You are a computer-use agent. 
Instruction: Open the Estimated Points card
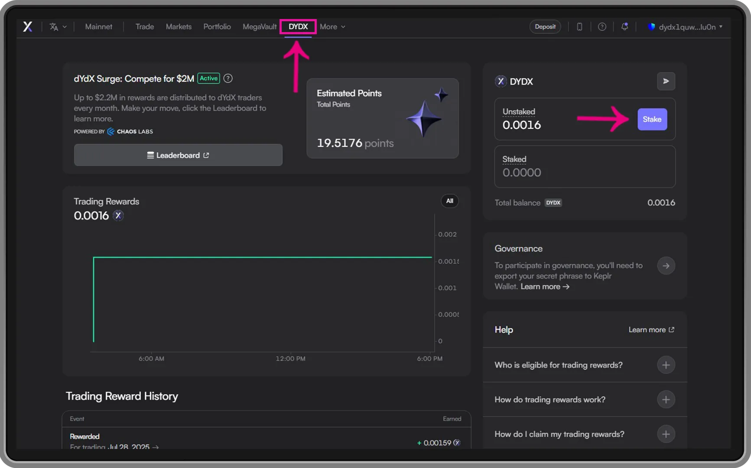(x=382, y=118)
